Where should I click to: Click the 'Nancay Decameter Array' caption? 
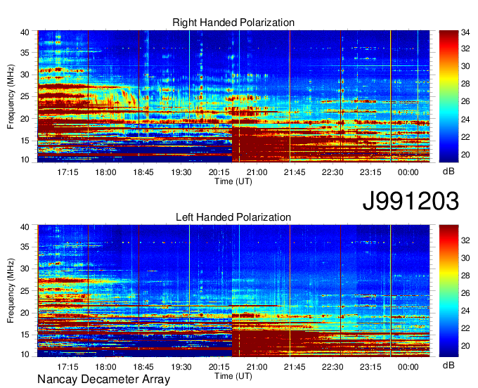coord(103,380)
